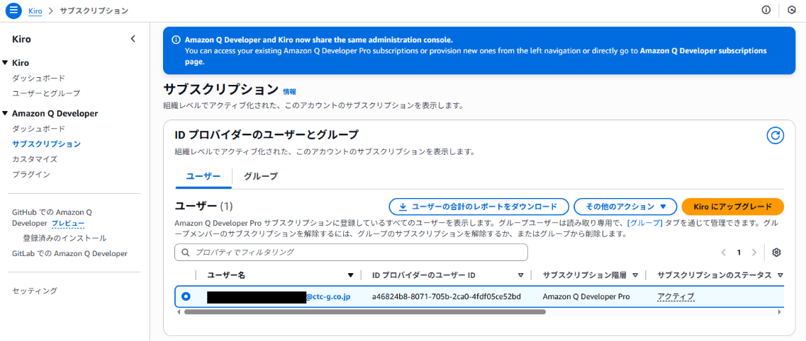Click the プレビュー label link
This screenshot has height=341, width=806.
68,224
